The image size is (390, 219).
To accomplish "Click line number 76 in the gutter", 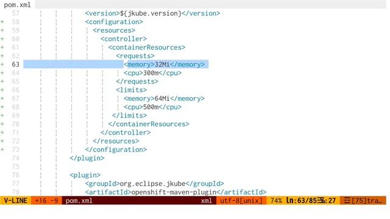I will click(15, 175).
